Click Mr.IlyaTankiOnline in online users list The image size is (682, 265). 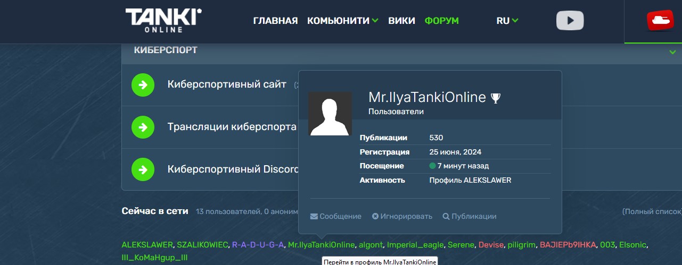point(321,245)
